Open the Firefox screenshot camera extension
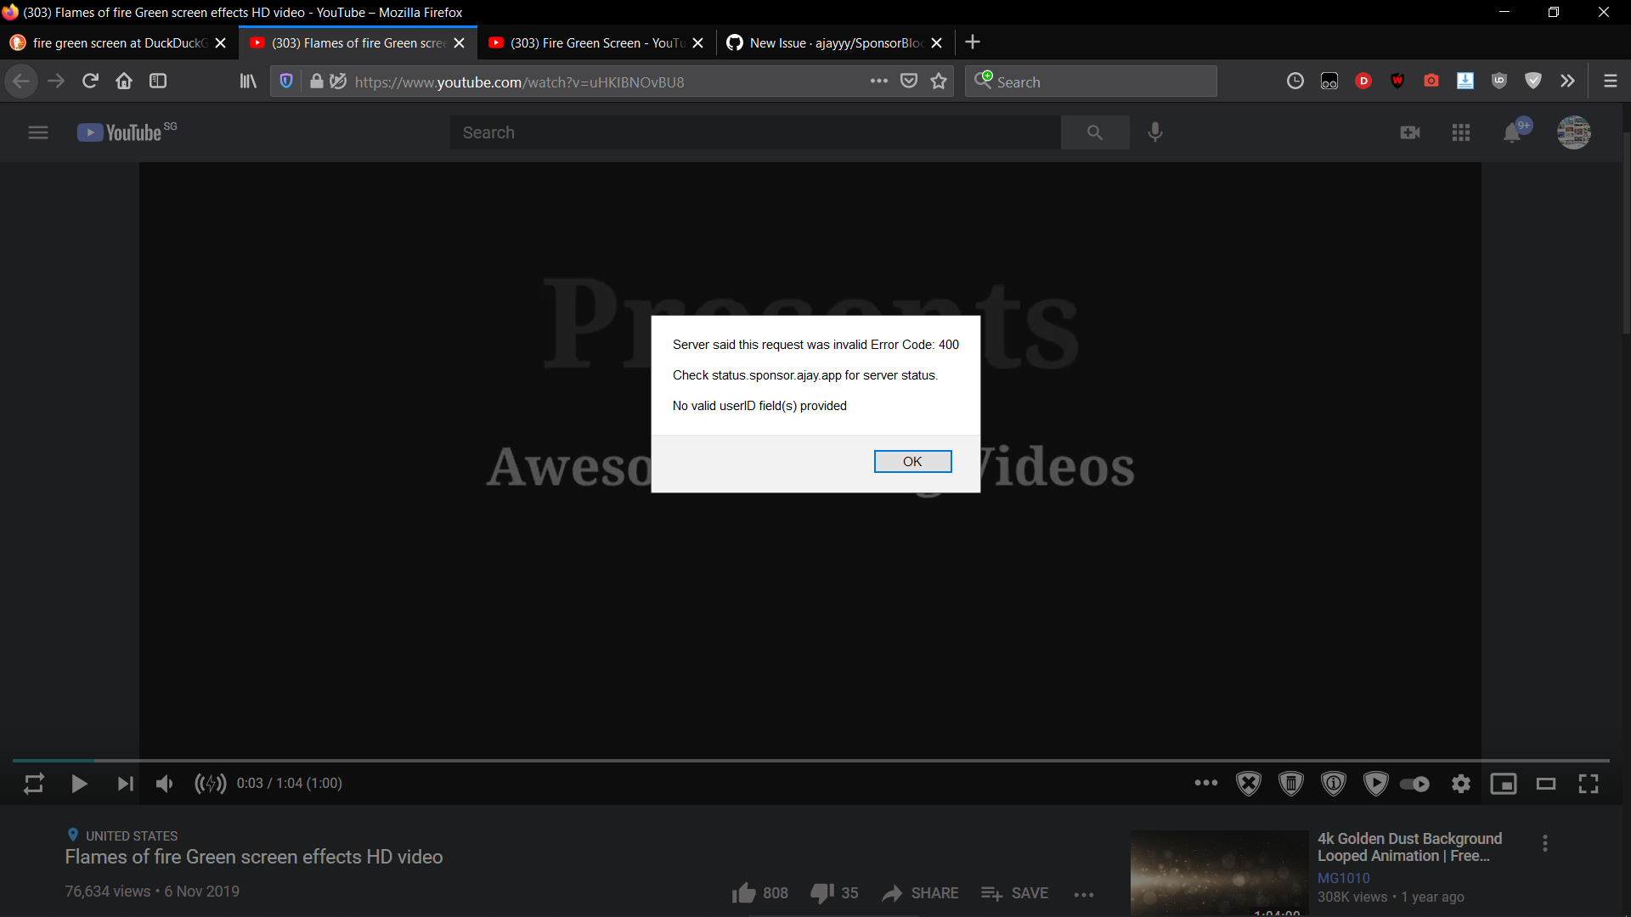This screenshot has width=1631, height=917. click(x=1431, y=81)
